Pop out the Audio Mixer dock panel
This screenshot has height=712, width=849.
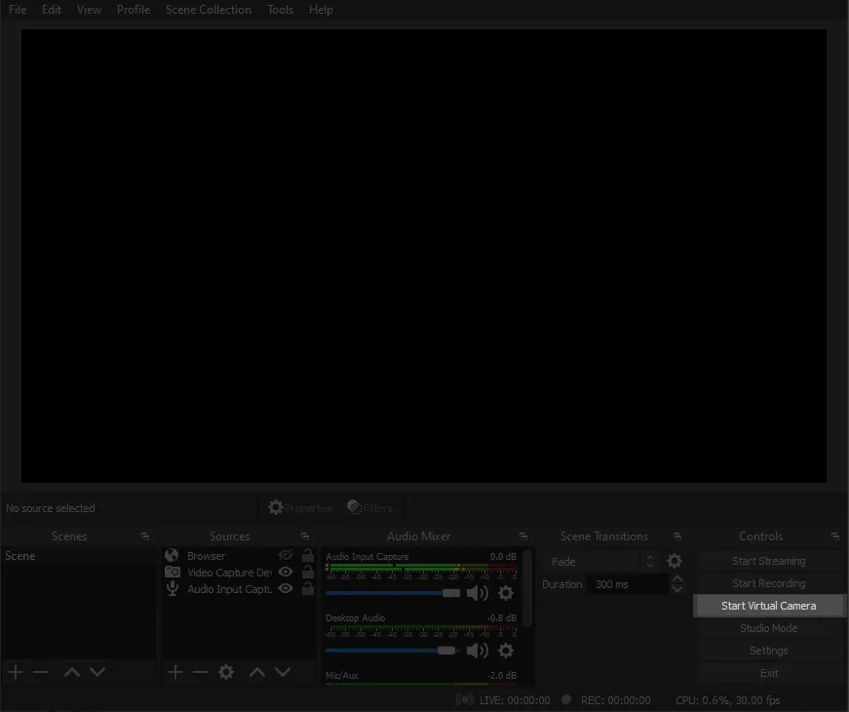(523, 535)
